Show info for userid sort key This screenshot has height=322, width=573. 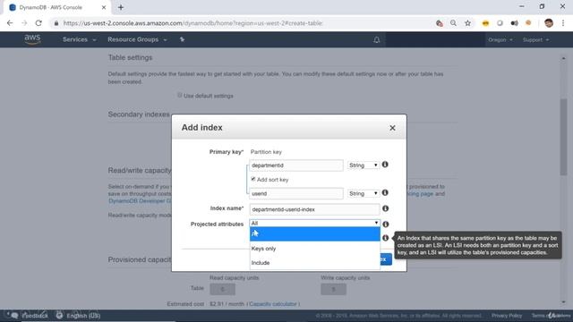click(x=385, y=193)
